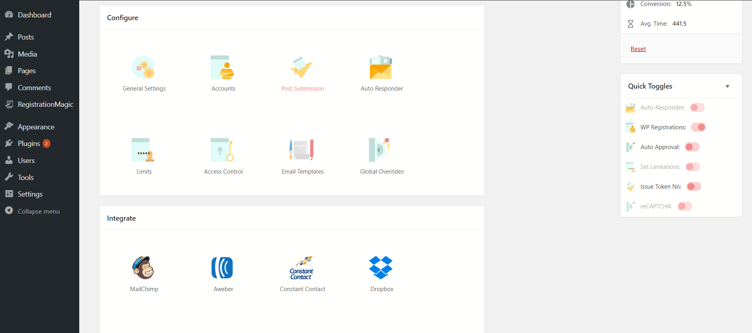Open MailChimp integration icon
The image size is (752, 333).
tap(143, 268)
